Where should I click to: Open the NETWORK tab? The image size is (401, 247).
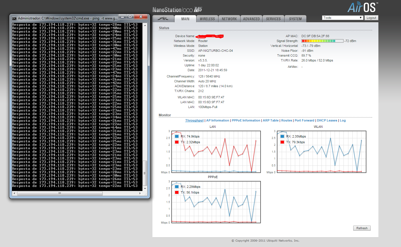pos(229,19)
